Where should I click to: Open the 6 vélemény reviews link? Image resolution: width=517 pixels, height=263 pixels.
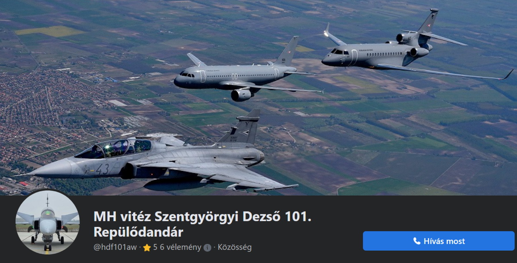(181, 248)
